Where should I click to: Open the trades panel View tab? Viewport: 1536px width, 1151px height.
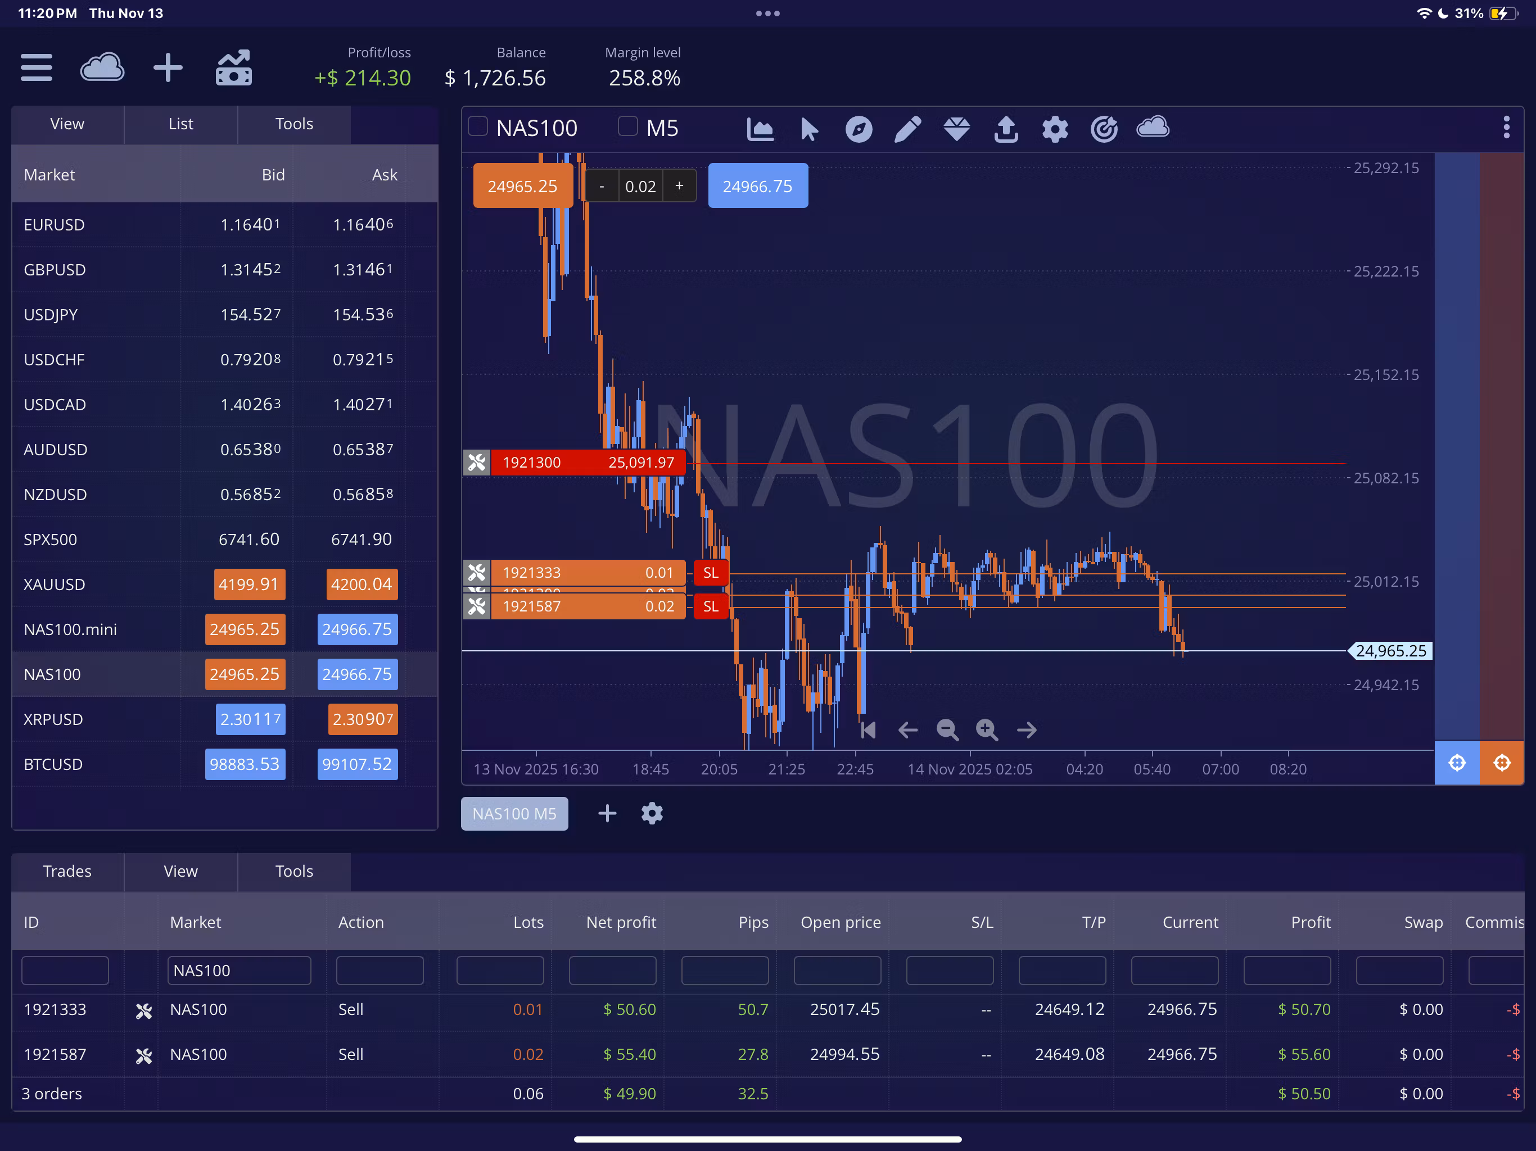pos(180,871)
